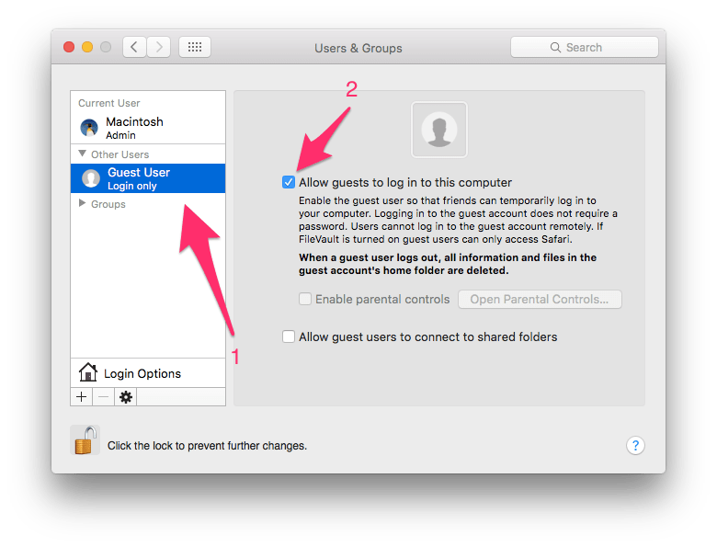Click the 'Users & Groups' window title
The height and width of the screenshot is (547, 717).
(x=358, y=48)
